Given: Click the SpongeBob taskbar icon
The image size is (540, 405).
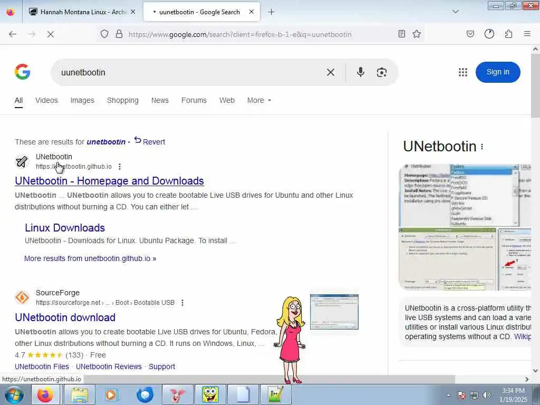Looking at the screenshot, I should (x=210, y=394).
